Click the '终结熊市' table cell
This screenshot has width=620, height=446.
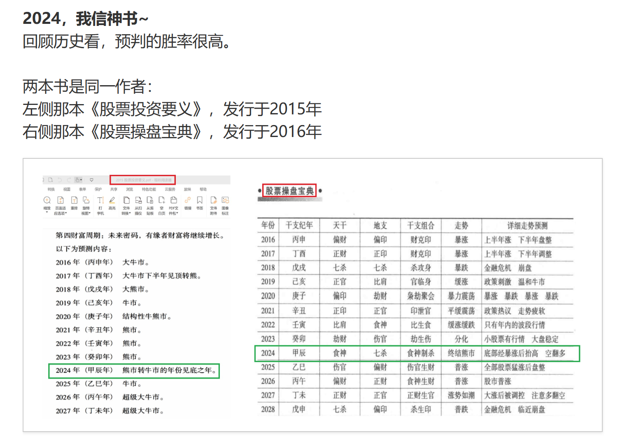pos(462,353)
